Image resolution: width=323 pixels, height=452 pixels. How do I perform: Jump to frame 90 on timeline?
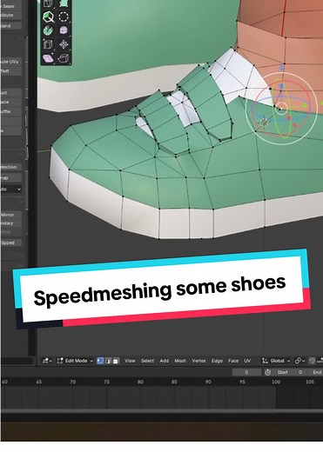point(208,382)
